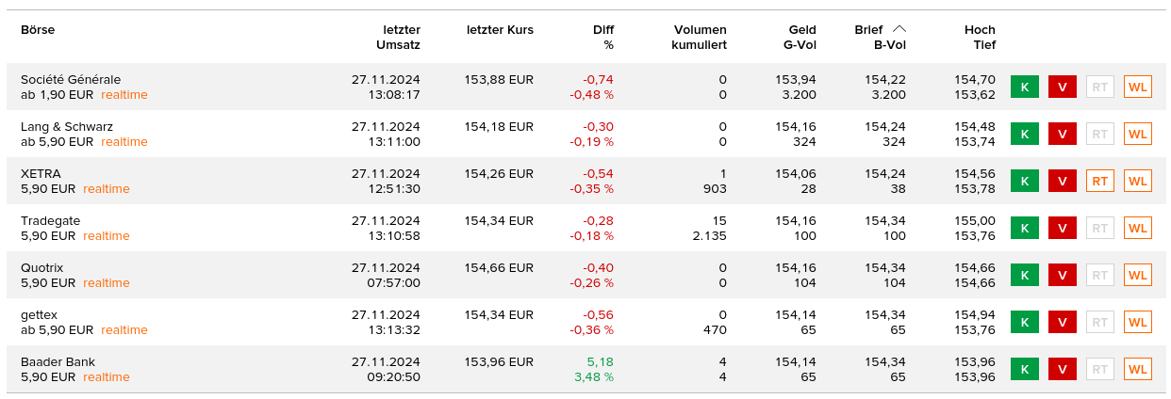Open RT realtime button in XETRA row

coord(1099,181)
